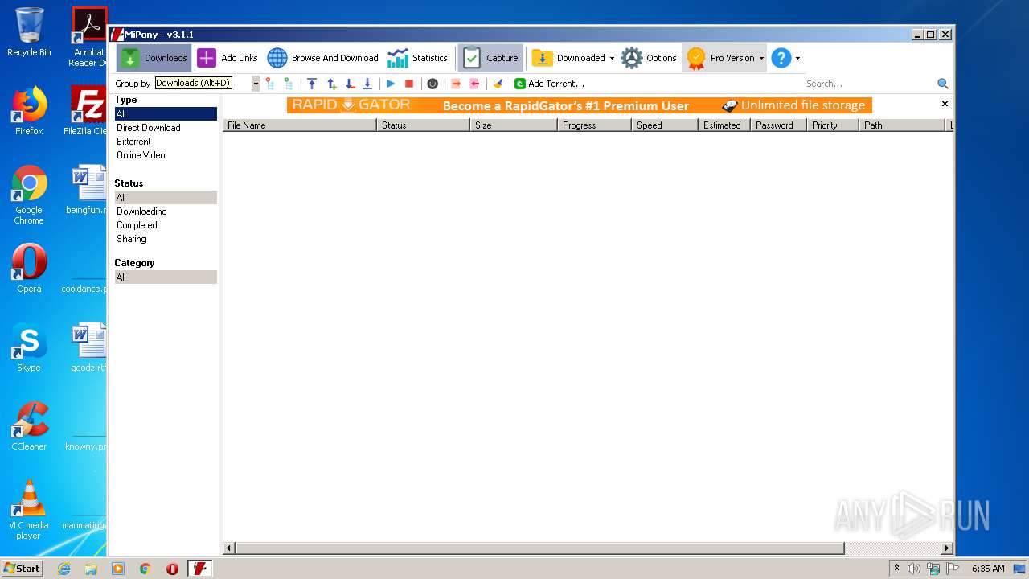Start downloads with blue play button
This screenshot has height=579, width=1029.
coord(391,84)
